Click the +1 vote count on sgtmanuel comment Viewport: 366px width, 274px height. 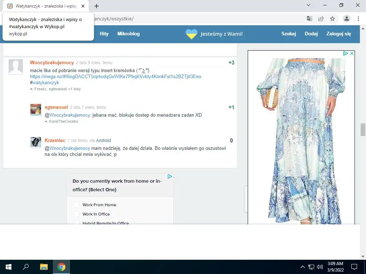[x=231, y=107]
